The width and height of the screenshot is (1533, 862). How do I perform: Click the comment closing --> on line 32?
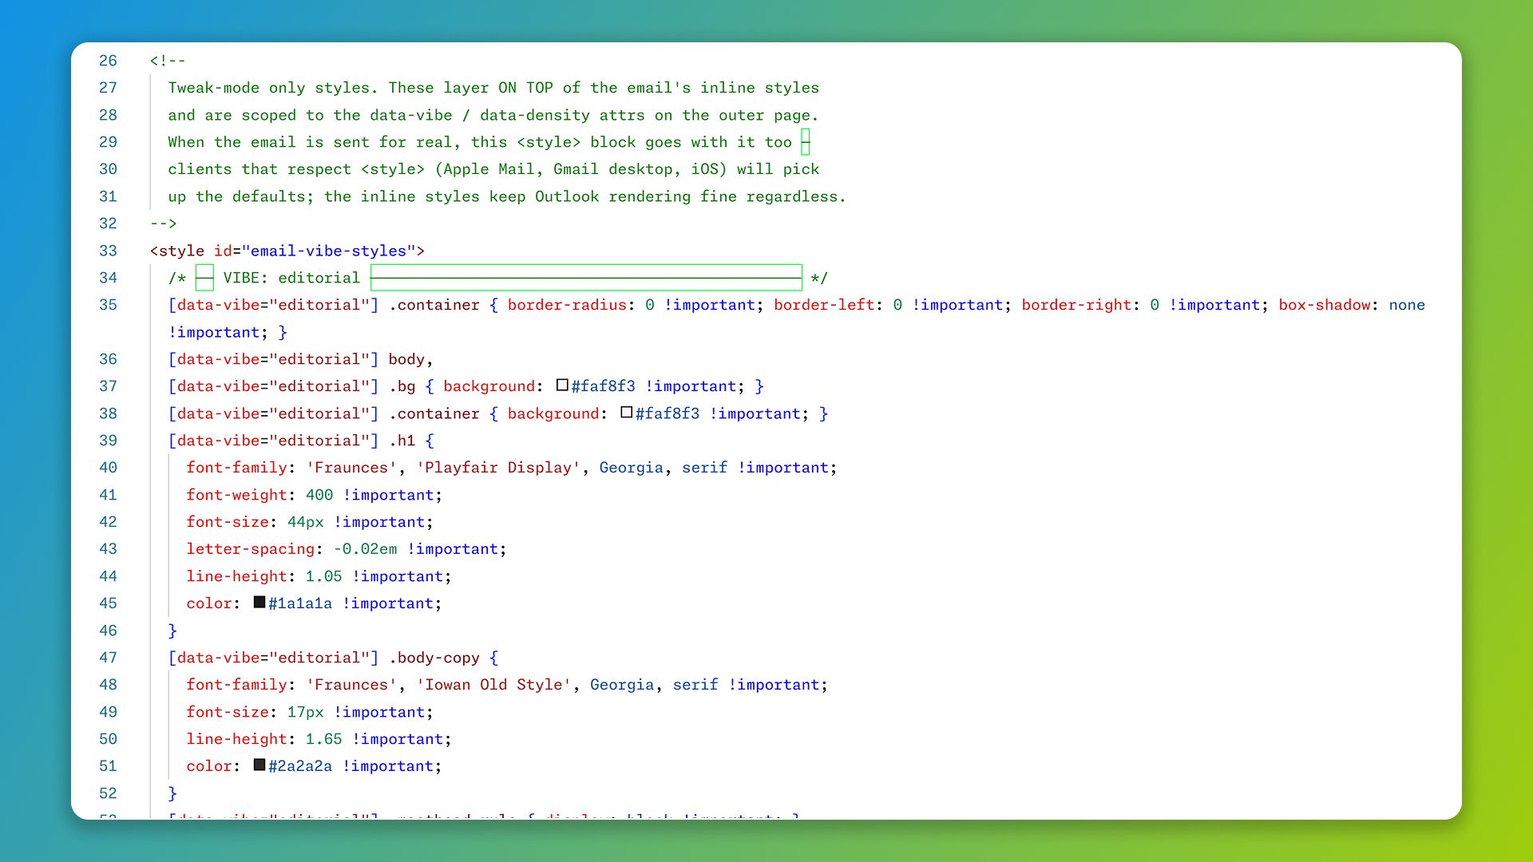pyautogui.click(x=163, y=223)
